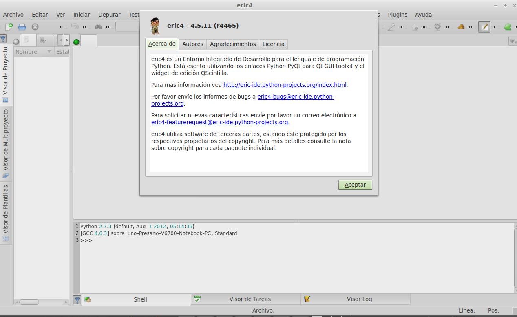Expand toolbar chevron after the wrench icon
Image resolution: width=517 pixels, height=317 pixels.
[401, 27]
